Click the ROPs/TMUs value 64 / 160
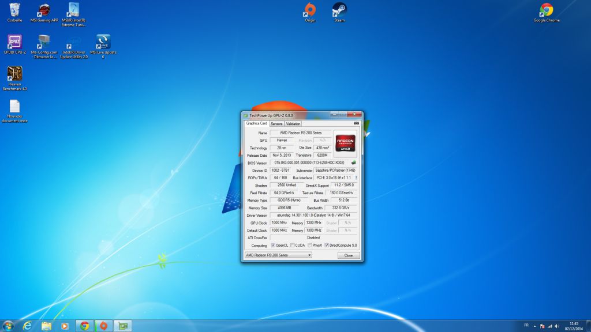The width and height of the screenshot is (591, 332). [x=280, y=178]
